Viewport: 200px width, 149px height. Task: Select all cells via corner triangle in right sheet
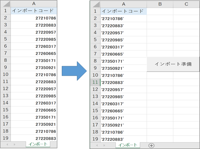pyautogui.click(x=96, y=4)
